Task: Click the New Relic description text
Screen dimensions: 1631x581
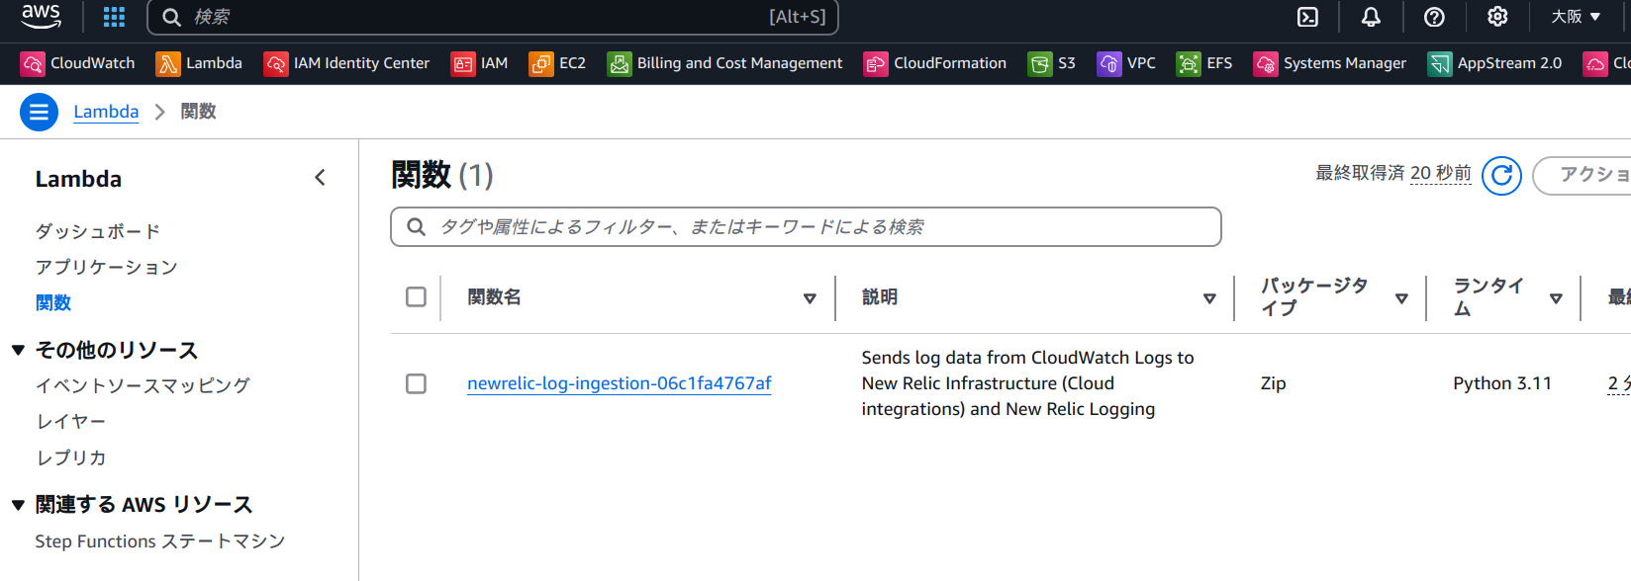Action: coord(1028,383)
